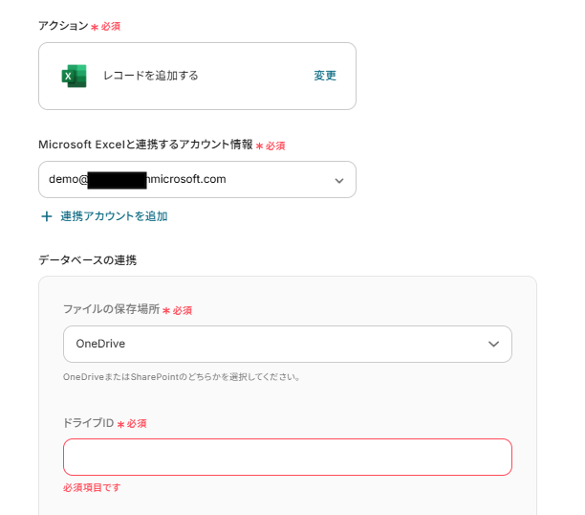Click the 必須 marker next to ドライブID
585x515 pixels.
pos(136,423)
